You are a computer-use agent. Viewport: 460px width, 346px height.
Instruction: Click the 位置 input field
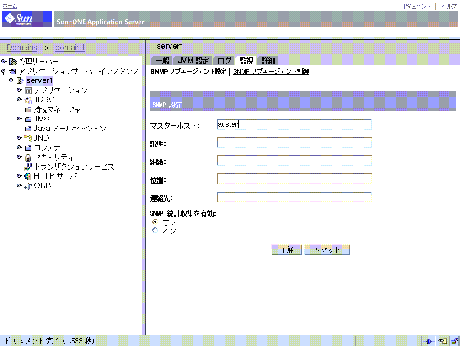tap(294, 179)
